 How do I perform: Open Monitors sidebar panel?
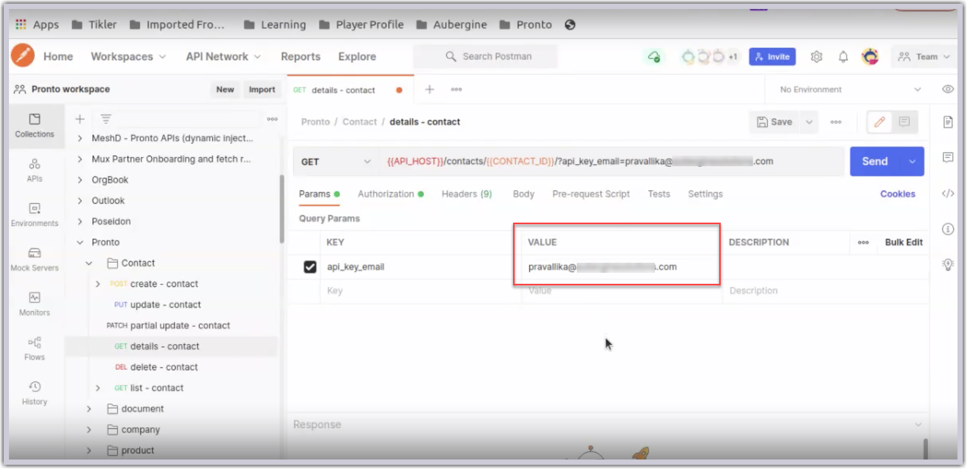point(34,304)
